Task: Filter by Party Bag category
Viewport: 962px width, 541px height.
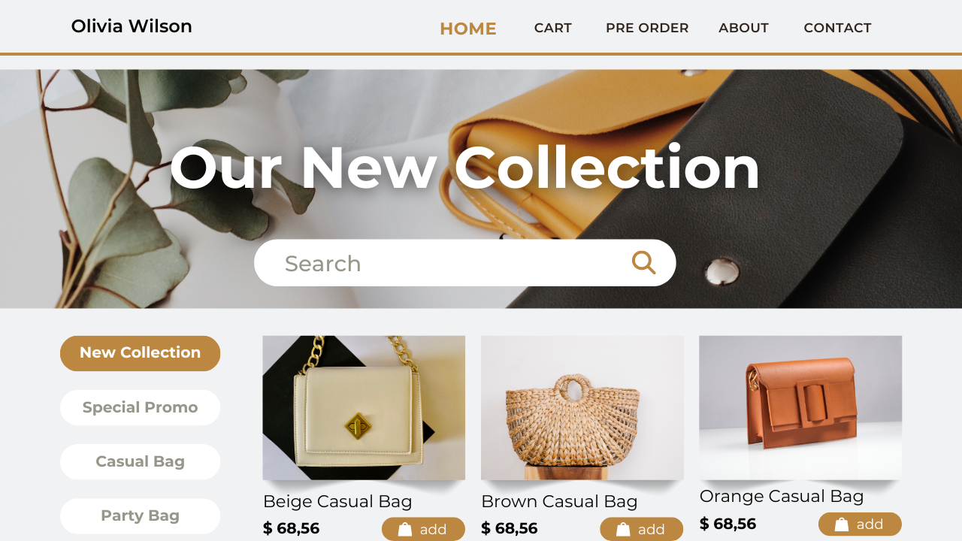Action: pos(140,516)
